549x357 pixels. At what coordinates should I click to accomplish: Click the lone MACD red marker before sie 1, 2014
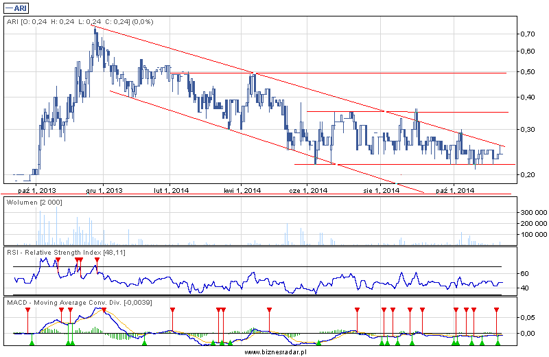(357, 310)
